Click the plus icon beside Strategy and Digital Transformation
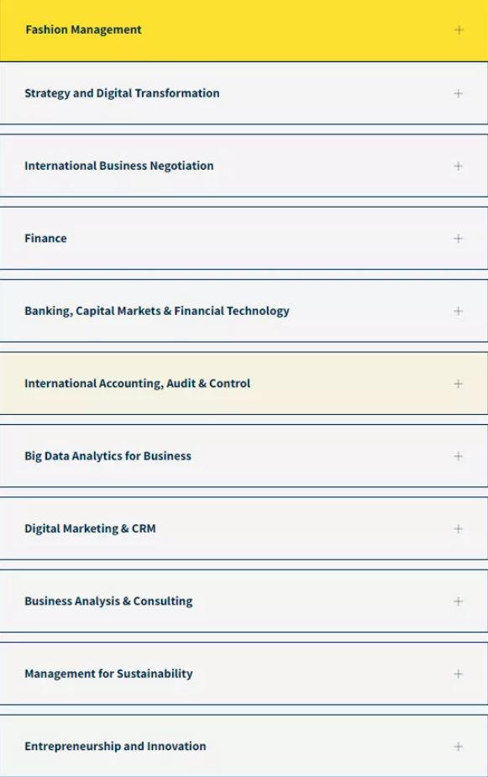488x777 pixels. (x=459, y=93)
